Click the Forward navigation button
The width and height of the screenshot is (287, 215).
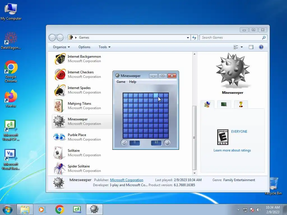pyautogui.click(x=60, y=38)
